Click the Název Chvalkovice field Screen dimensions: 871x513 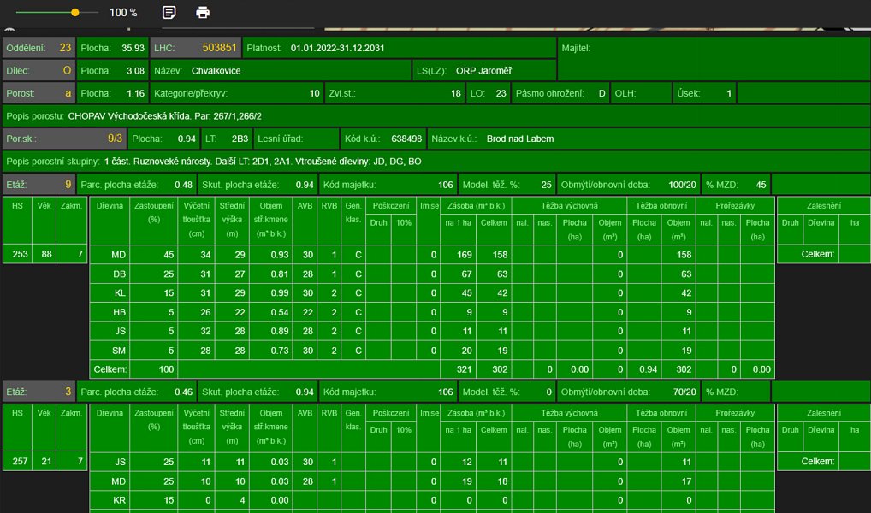coord(281,70)
